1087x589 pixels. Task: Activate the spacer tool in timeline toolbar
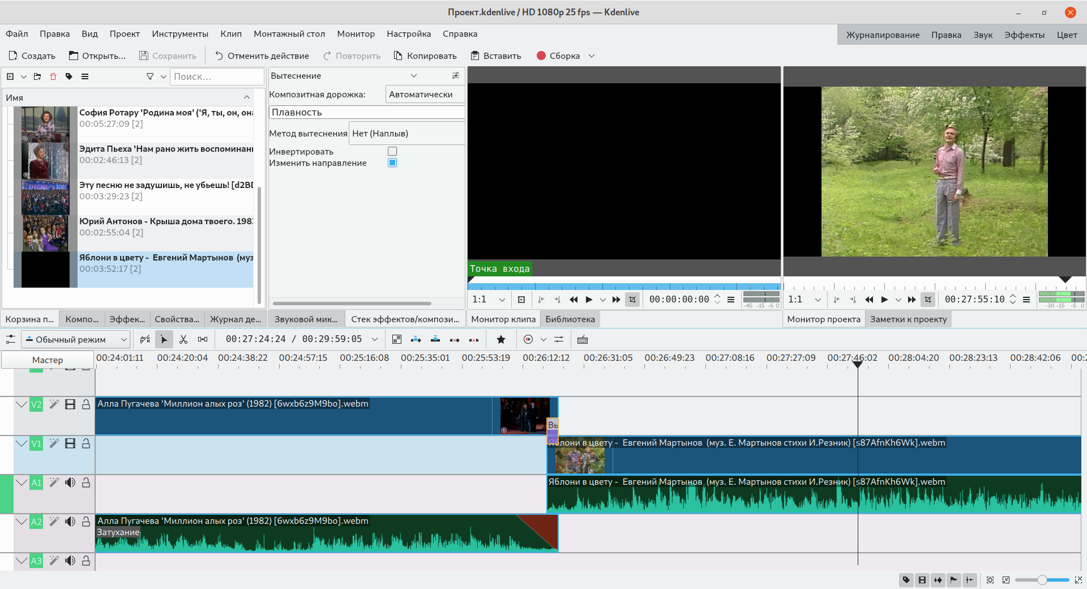(x=203, y=339)
